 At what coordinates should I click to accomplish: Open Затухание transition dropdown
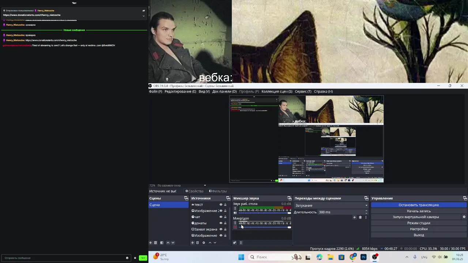pos(331,205)
